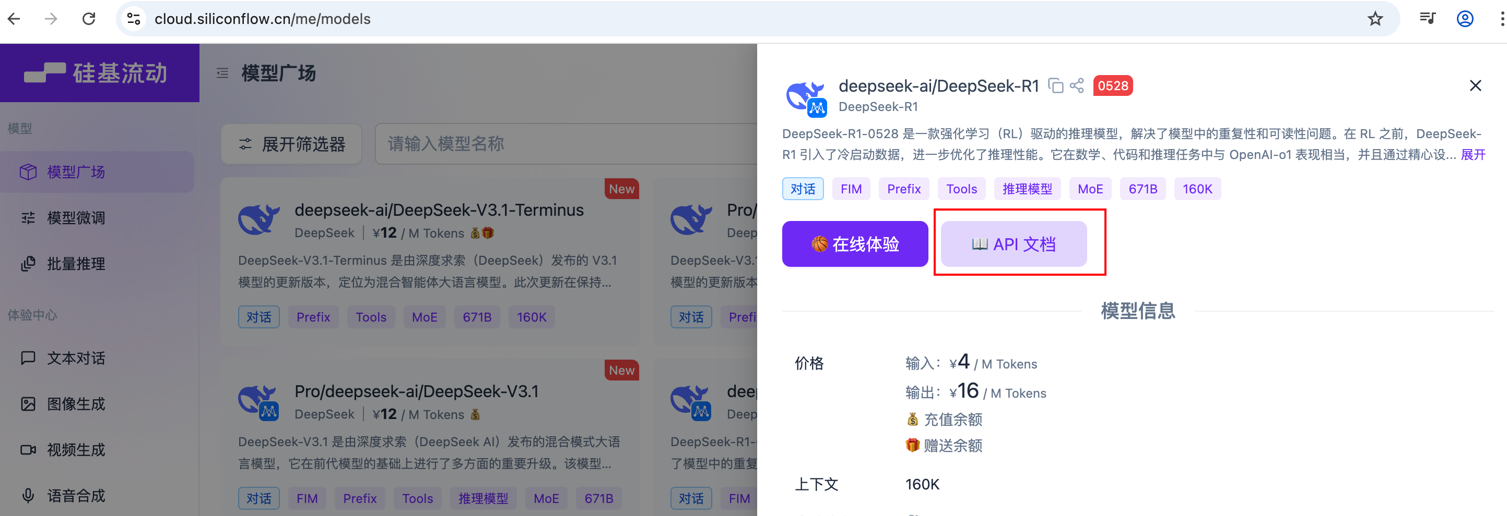This screenshot has height=516, width=1507.
Task: Close the model details panel
Action: click(x=1475, y=86)
